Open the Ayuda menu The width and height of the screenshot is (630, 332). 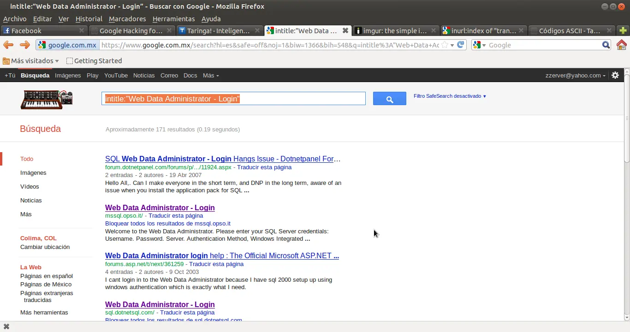click(211, 19)
